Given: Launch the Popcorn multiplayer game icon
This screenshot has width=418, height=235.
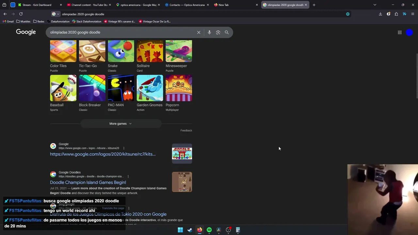Looking at the screenshot, I should pyautogui.click(x=179, y=88).
